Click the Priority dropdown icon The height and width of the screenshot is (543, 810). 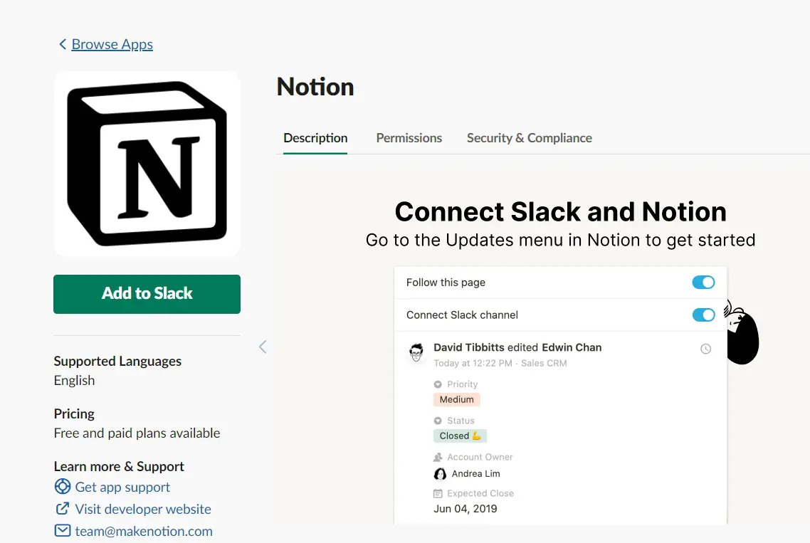[438, 384]
